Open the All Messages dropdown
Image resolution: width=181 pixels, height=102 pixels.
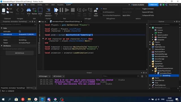44,76
